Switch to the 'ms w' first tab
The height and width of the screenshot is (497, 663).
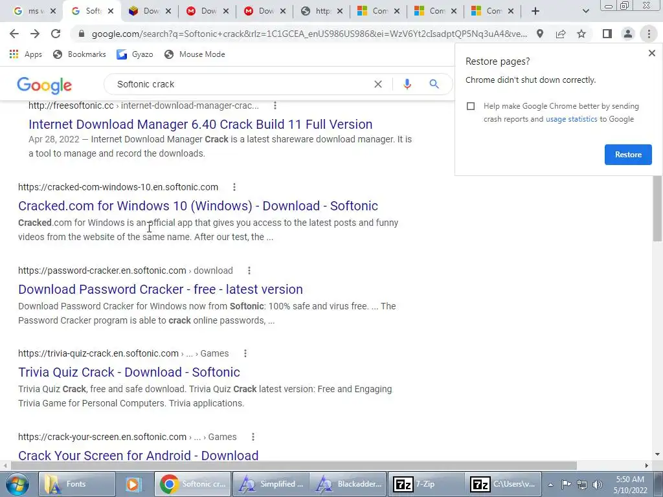(34, 12)
